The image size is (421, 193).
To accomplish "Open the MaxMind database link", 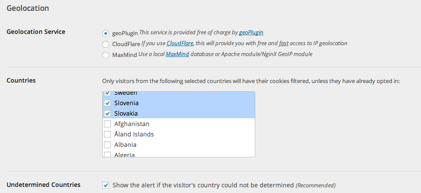I will tap(177, 54).
